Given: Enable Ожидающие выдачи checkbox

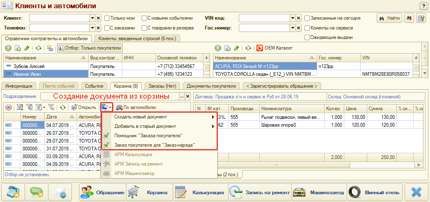Looking at the screenshot, I should (307, 37).
